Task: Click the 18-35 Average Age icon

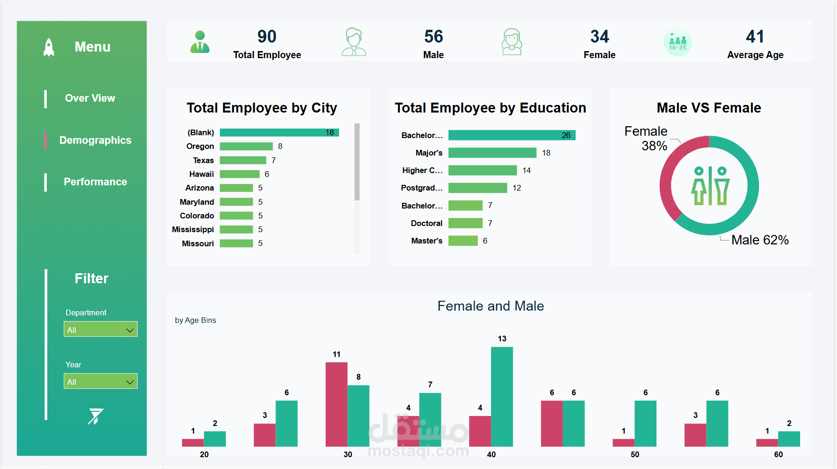Action: pos(678,42)
